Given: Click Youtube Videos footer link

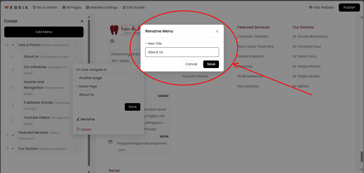Looking at the screenshot, I should 195,76.
